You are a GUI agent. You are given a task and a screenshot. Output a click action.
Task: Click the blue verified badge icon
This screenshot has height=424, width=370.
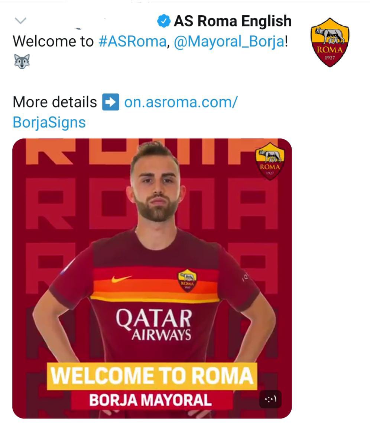[164, 21]
